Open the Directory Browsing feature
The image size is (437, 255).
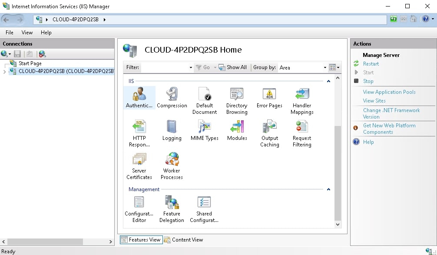point(237,101)
